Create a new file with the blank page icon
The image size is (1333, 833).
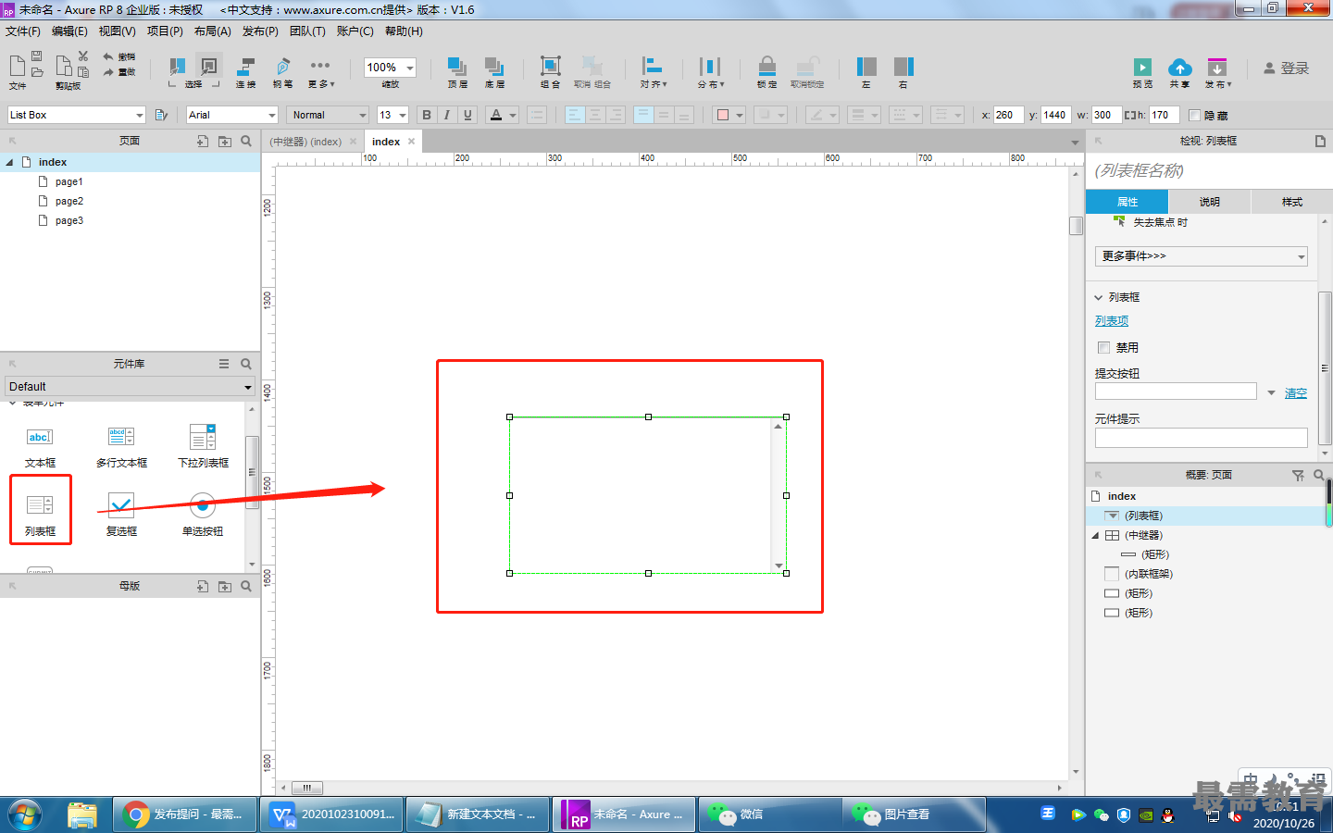17,66
